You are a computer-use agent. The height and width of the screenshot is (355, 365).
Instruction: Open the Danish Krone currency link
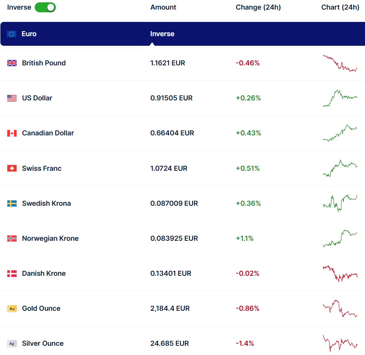pyautogui.click(x=44, y=273)
